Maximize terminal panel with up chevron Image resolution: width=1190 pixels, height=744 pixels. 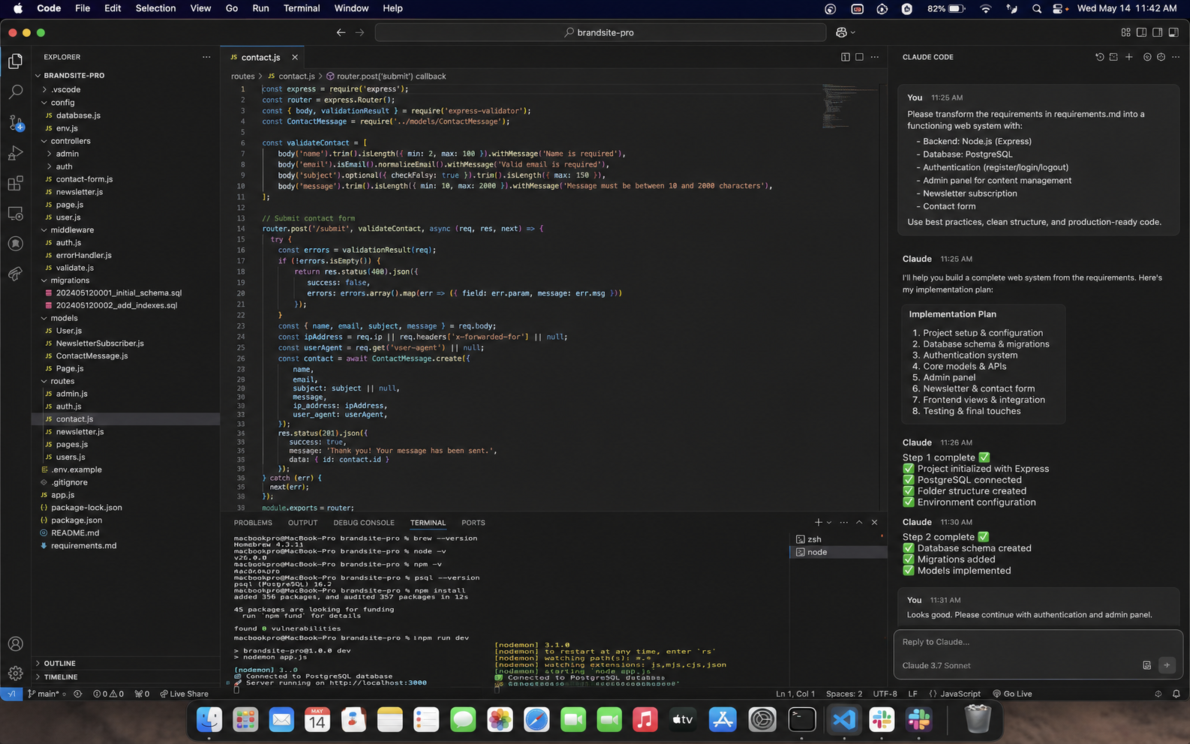click(859, 522)
